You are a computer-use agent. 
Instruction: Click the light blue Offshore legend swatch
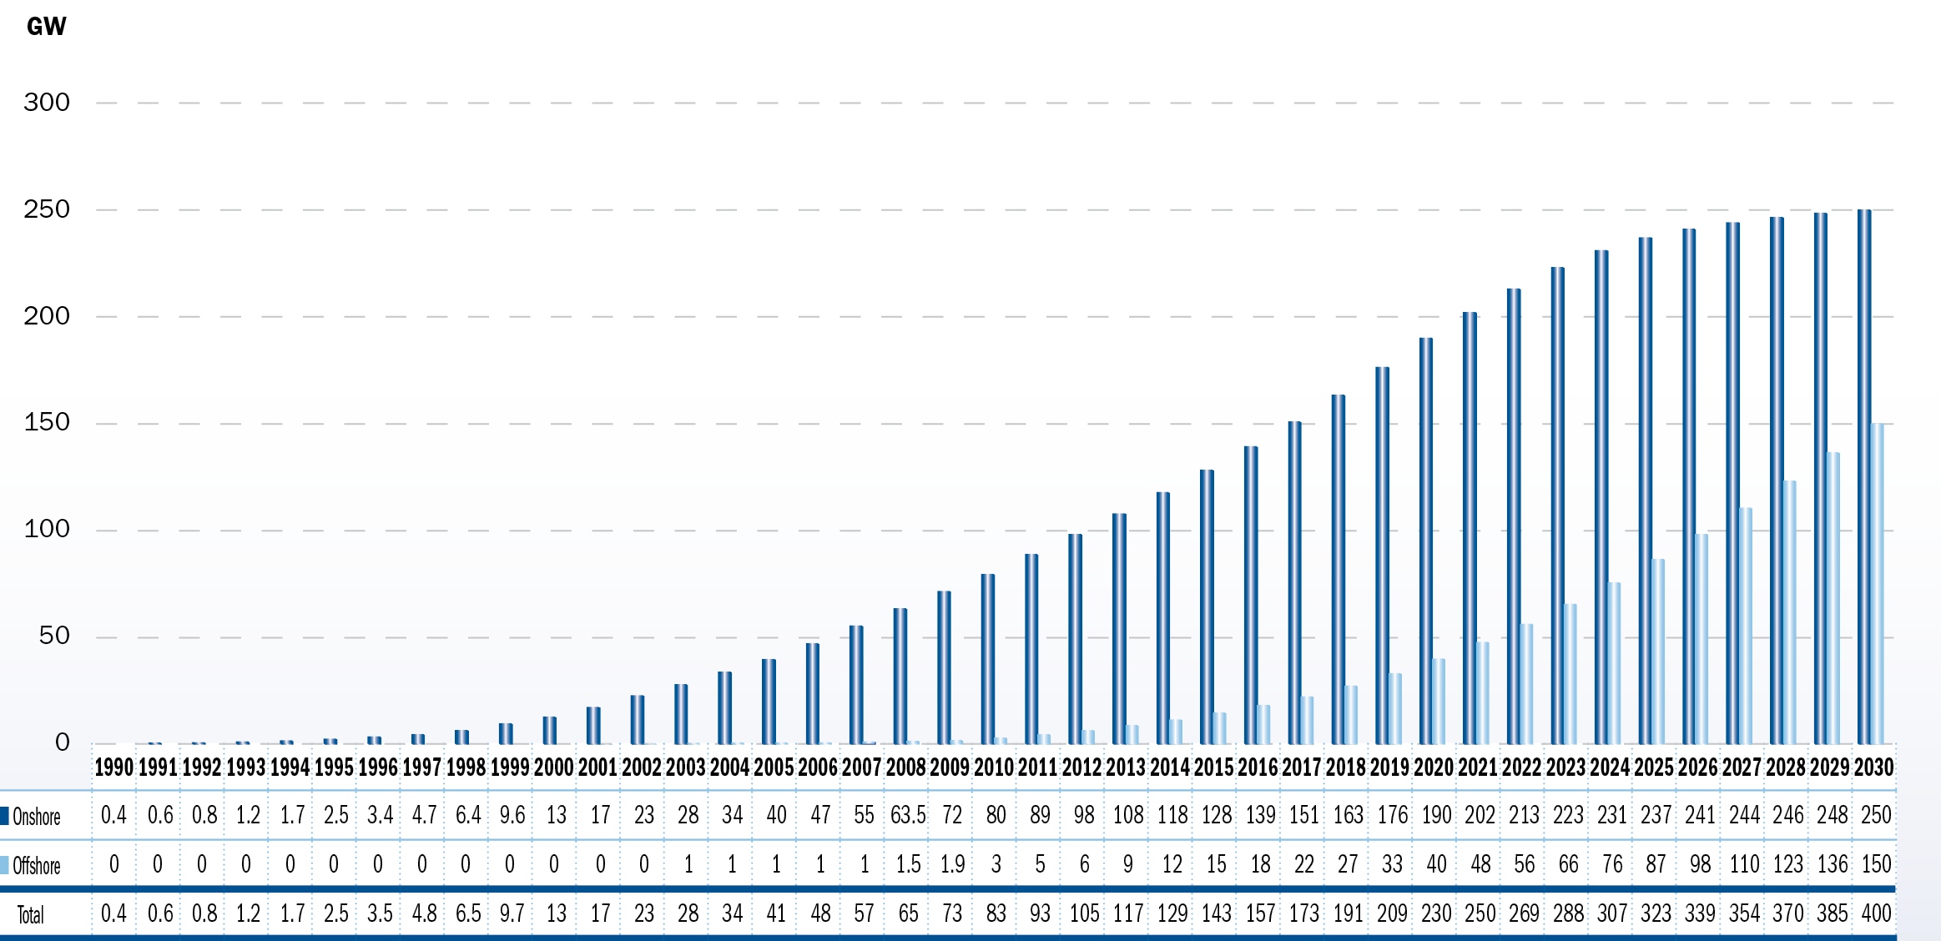(x=4, y=865)
